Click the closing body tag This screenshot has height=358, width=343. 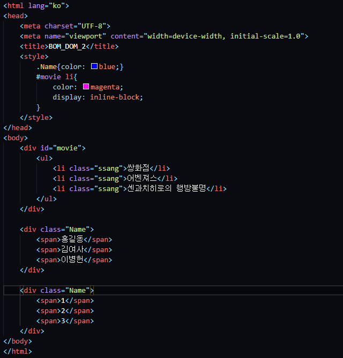click(x=18, y=341)
